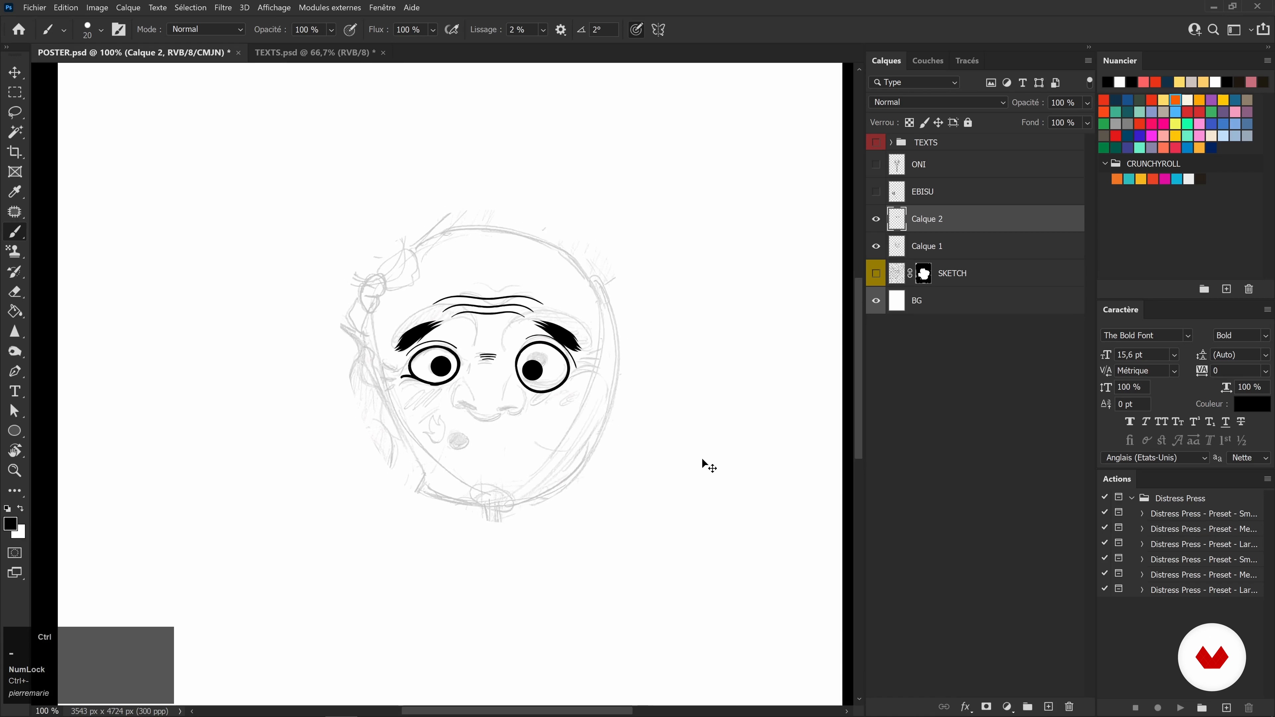
Task: Swap foreground and background colors
Action: click(x=20, y=508)
